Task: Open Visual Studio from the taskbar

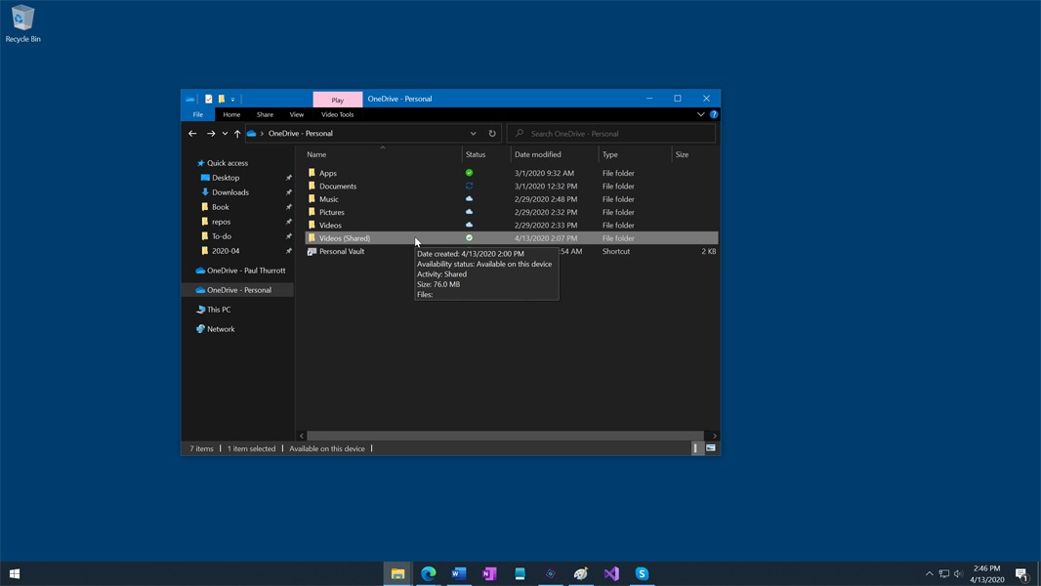Action: [611, 574]
